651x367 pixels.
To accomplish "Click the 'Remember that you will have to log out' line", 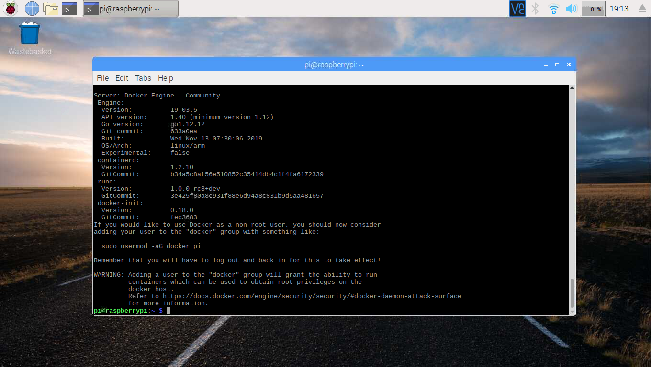I will pyautogui.click(x=237, y=260).
